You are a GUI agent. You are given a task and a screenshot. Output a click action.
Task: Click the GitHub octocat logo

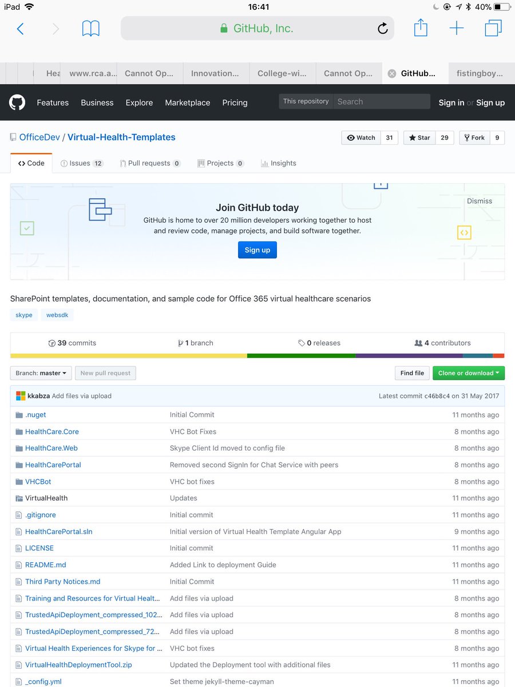[x=17, y=102]
